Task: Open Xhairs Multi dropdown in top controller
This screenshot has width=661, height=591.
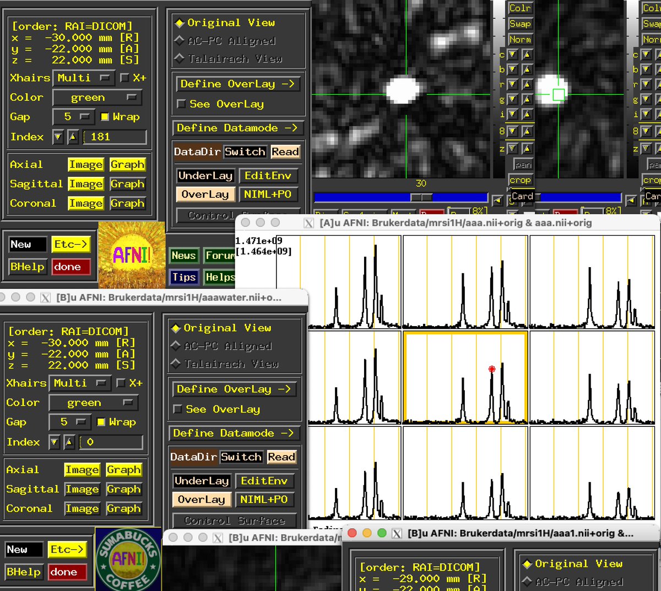Action: pos(84,78)
